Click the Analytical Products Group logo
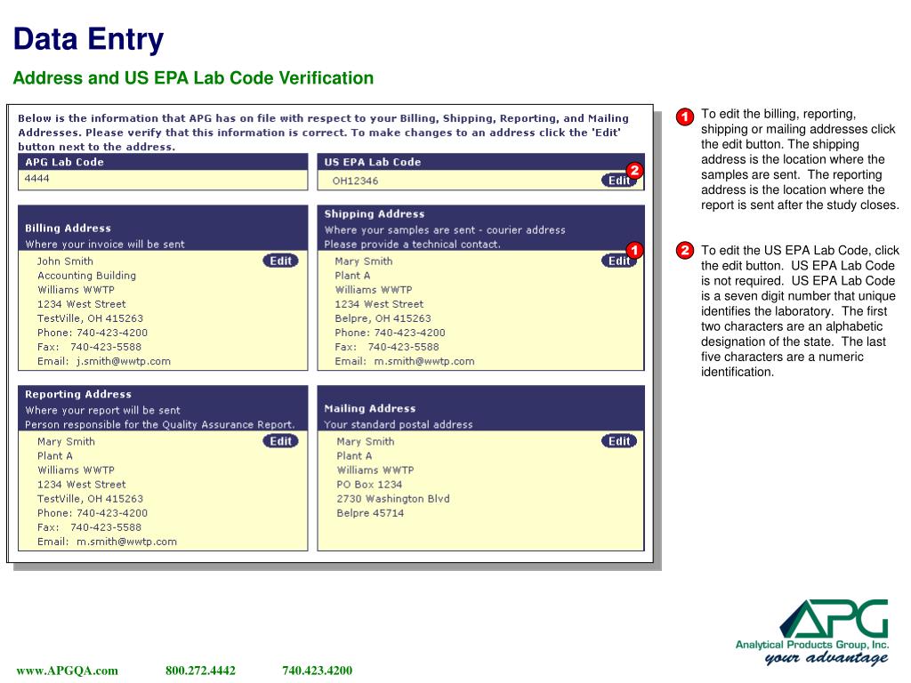This screenshot has height=683, width=911. tap(812, 632)
